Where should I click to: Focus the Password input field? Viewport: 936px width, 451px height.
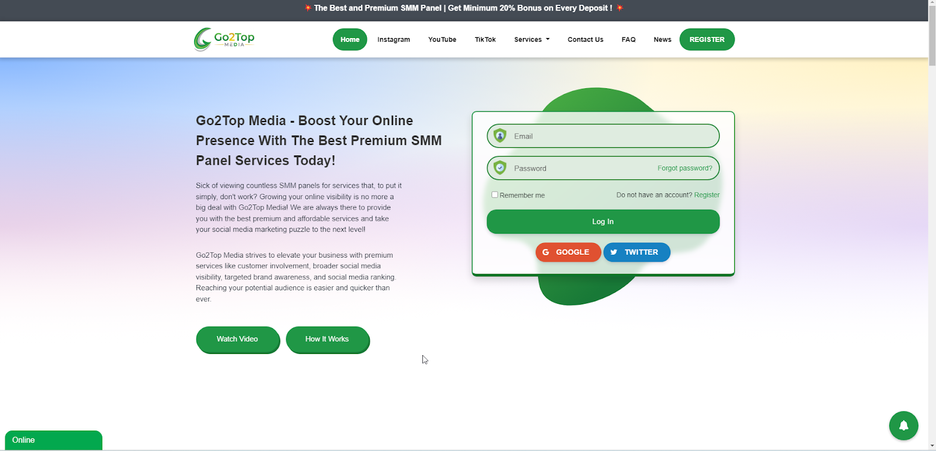pyautogui.click(x=603, y=168)
